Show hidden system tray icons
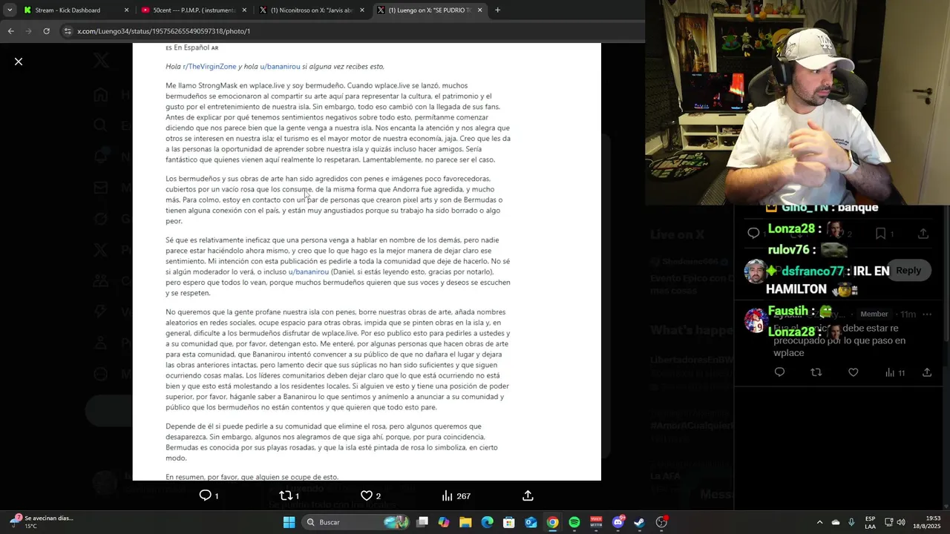Screen dimensions: 950x534 (x=819, y=522)
